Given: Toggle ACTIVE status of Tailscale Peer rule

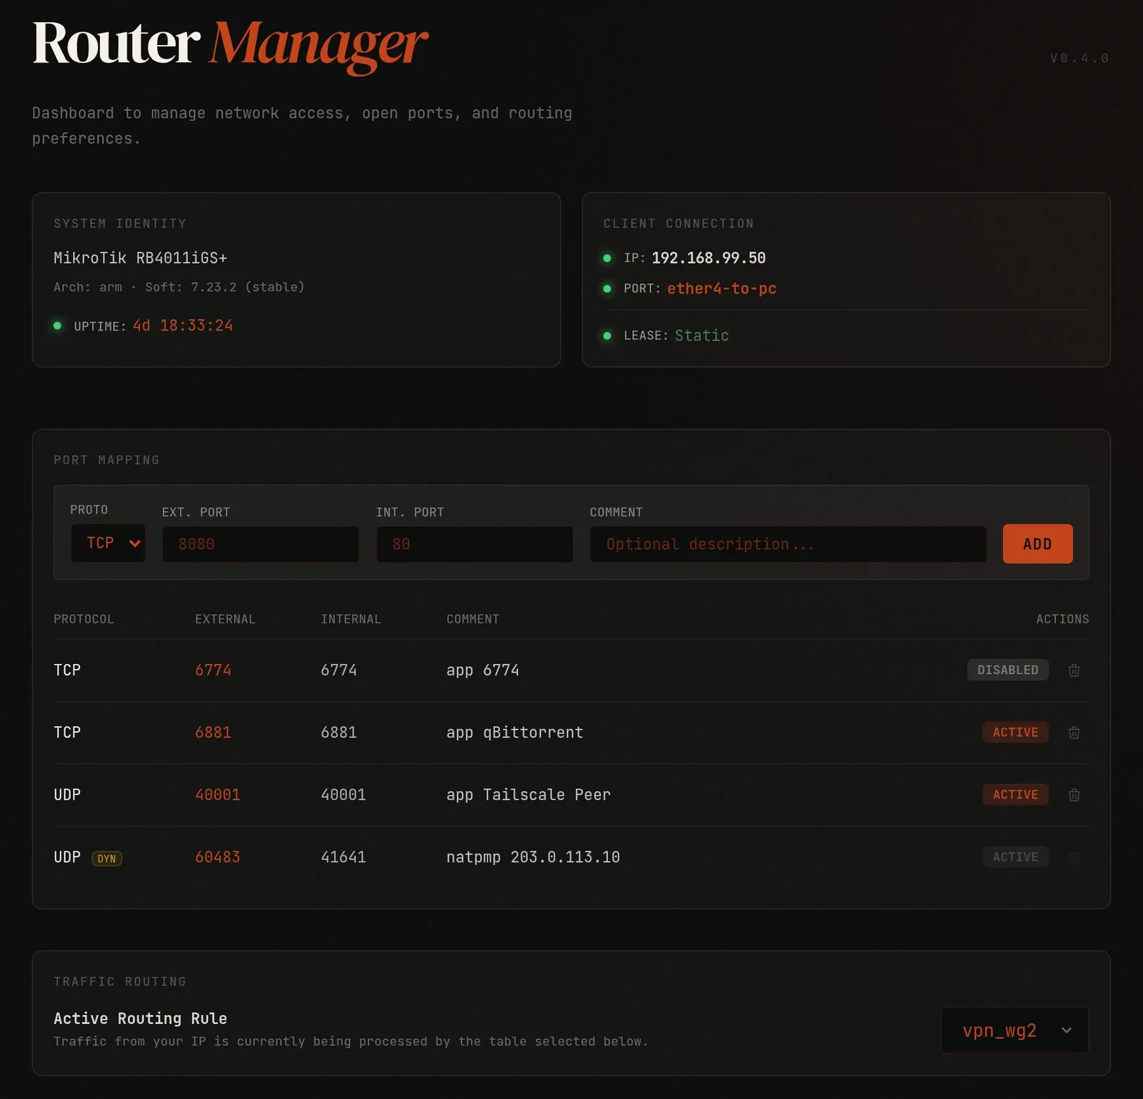Looking at the screenshot, I should [1015, 794].
